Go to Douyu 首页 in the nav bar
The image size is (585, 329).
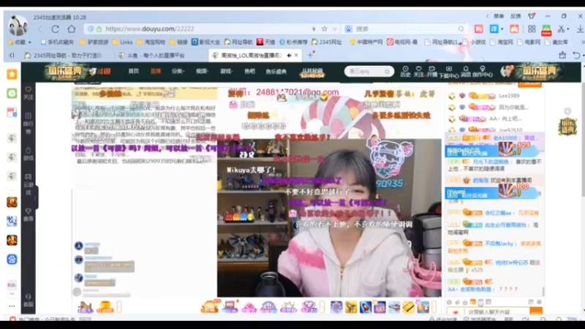point(134,71)
